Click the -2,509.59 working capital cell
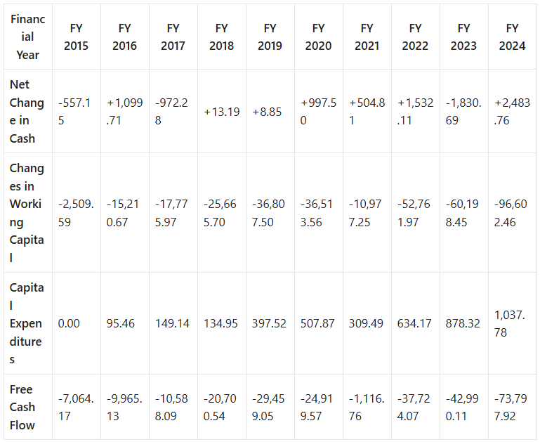Image resolution: width=540 pixels, height=442 pixels. point(76,213)
